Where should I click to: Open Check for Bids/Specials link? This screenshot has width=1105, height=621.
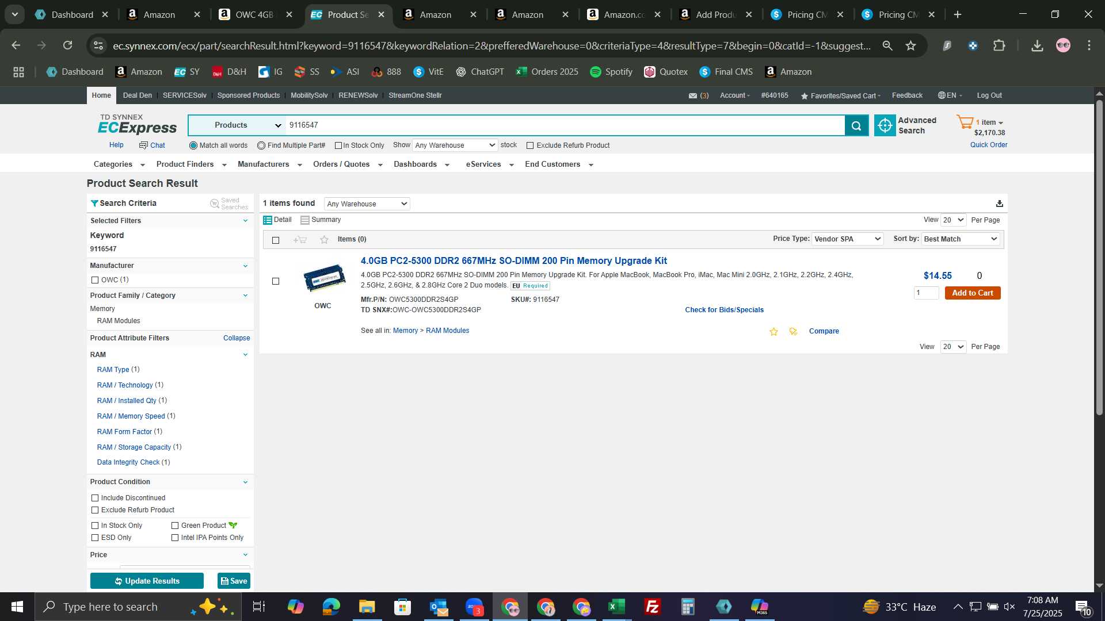pyautogui.click(x=724, y=310)
